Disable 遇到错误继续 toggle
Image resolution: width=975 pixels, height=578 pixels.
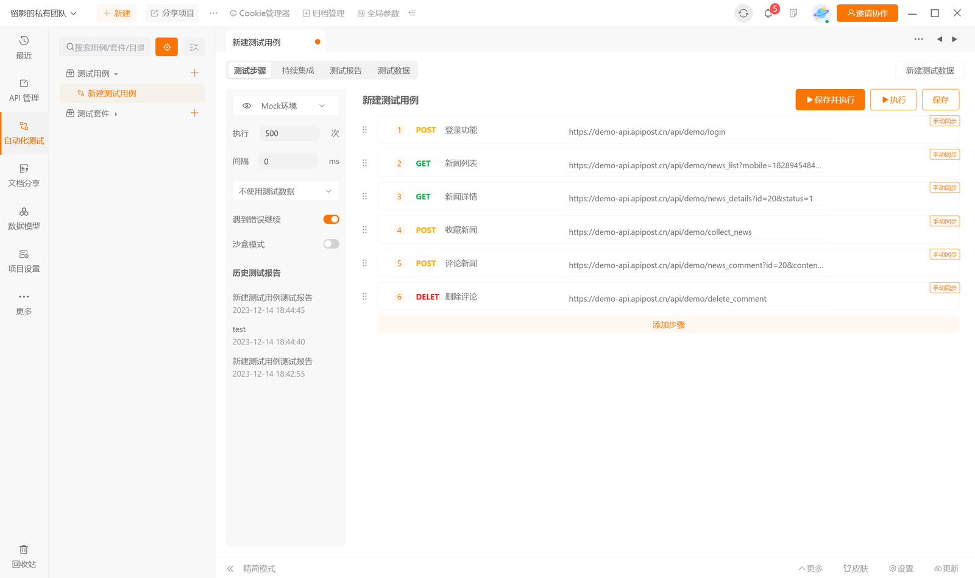(331, 219)
